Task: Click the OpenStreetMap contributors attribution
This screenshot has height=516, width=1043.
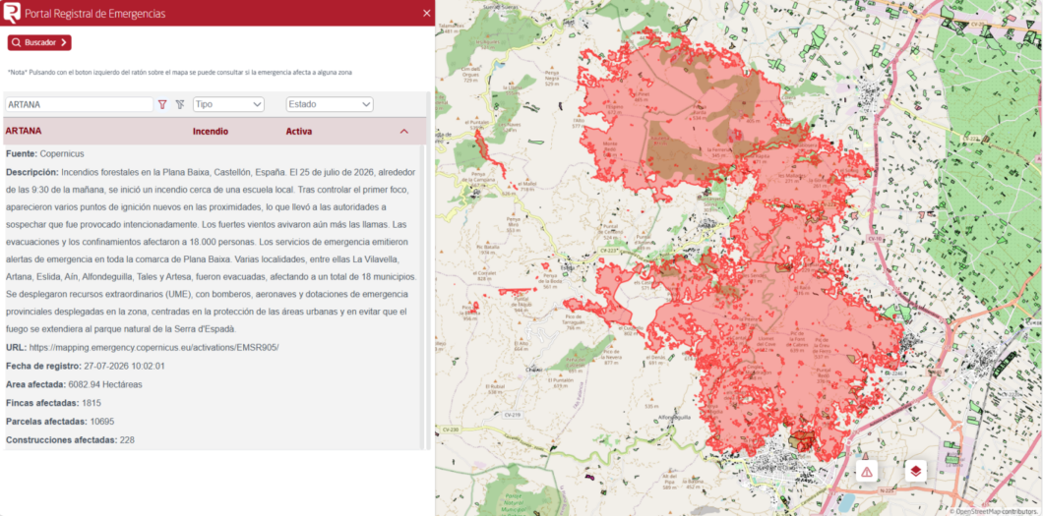Action: [x=995, y=511]
